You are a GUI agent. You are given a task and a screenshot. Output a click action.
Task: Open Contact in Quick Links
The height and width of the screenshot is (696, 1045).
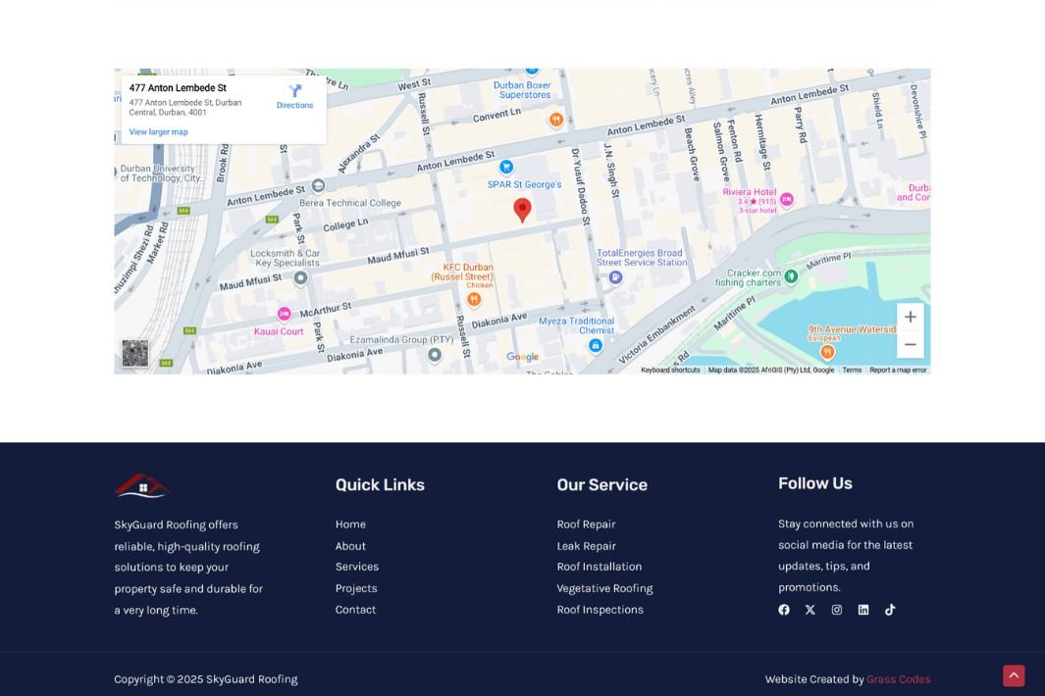point(356,610)
